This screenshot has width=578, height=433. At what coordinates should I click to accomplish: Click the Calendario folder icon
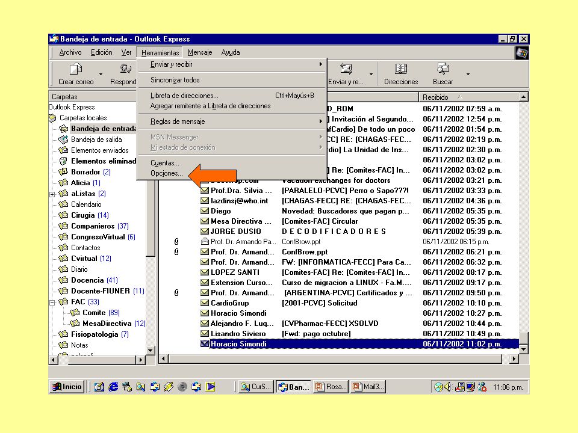63,204
